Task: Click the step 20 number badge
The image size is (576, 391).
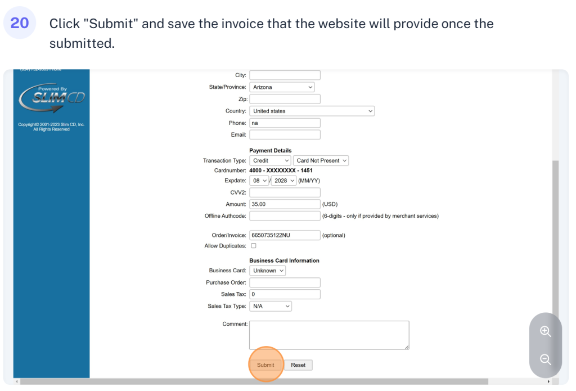Action: [x=20, y=24]
